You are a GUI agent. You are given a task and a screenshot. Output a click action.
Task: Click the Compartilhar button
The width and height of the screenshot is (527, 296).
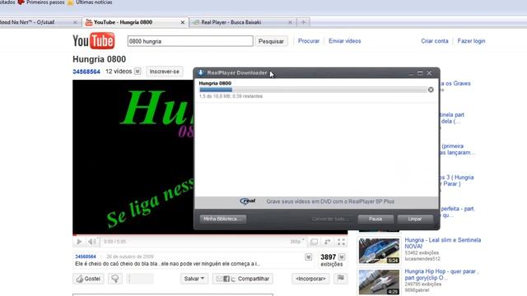tap(242, 279)
